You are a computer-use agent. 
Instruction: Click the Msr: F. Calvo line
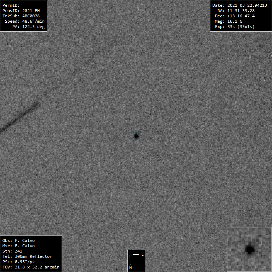coord(18,246)
